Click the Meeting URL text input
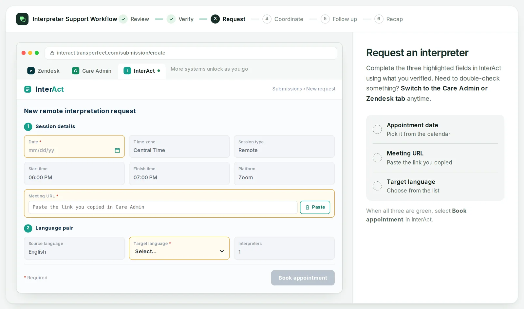Viewport: 524px width, 309px height. pyautogui.click(x=163, y=207)
